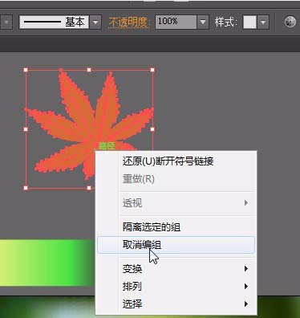Open the 选择 submenu
300x318 pixels.
pos(176,304)
